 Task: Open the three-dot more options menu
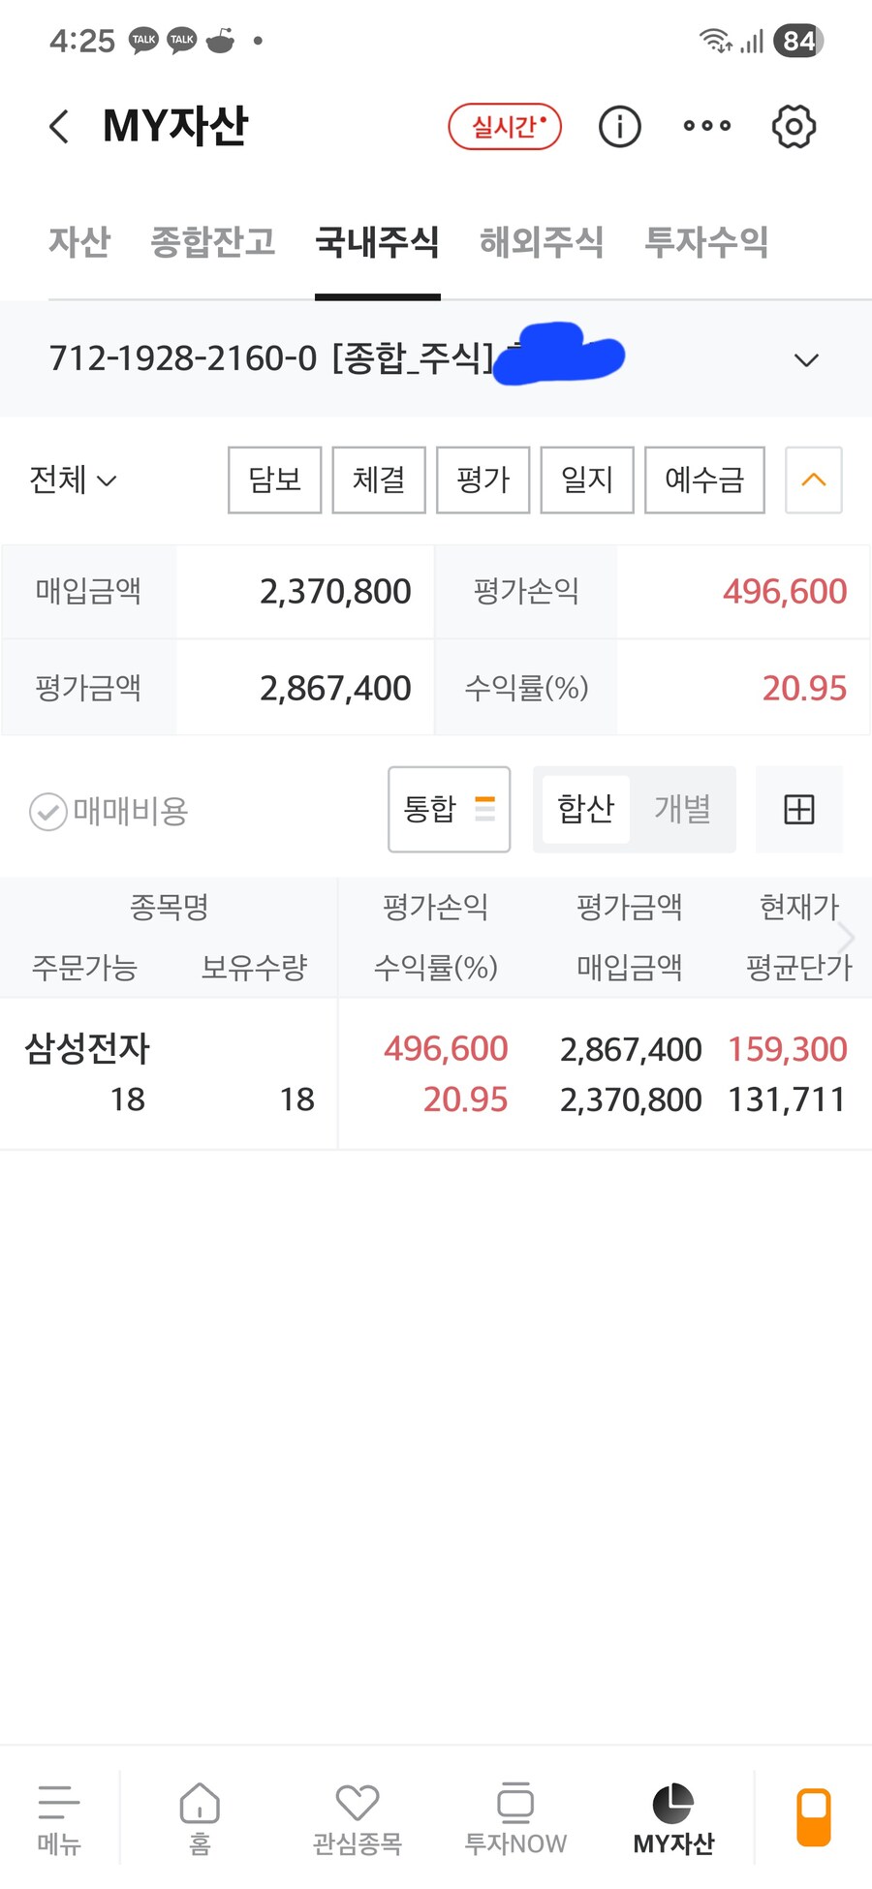(706, 126)
